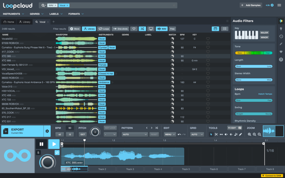Select the scissors cut tool
Screen dimensions: 285x178
[x=216, y=135]
